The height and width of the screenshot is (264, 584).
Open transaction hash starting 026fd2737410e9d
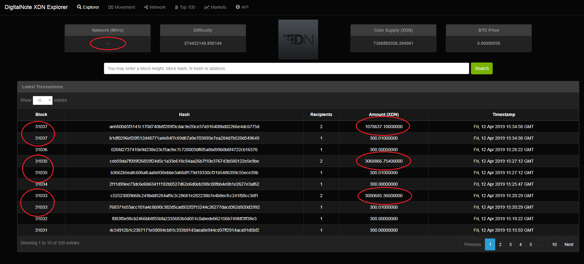pyautogui.click(x=184, y=150)
